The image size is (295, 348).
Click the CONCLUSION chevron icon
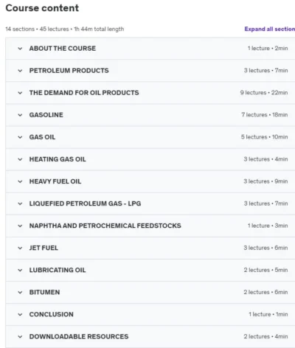[x=20, y=315]
